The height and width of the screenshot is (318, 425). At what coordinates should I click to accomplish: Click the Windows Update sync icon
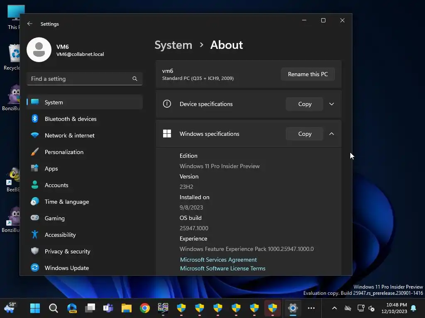pos(35,267)
